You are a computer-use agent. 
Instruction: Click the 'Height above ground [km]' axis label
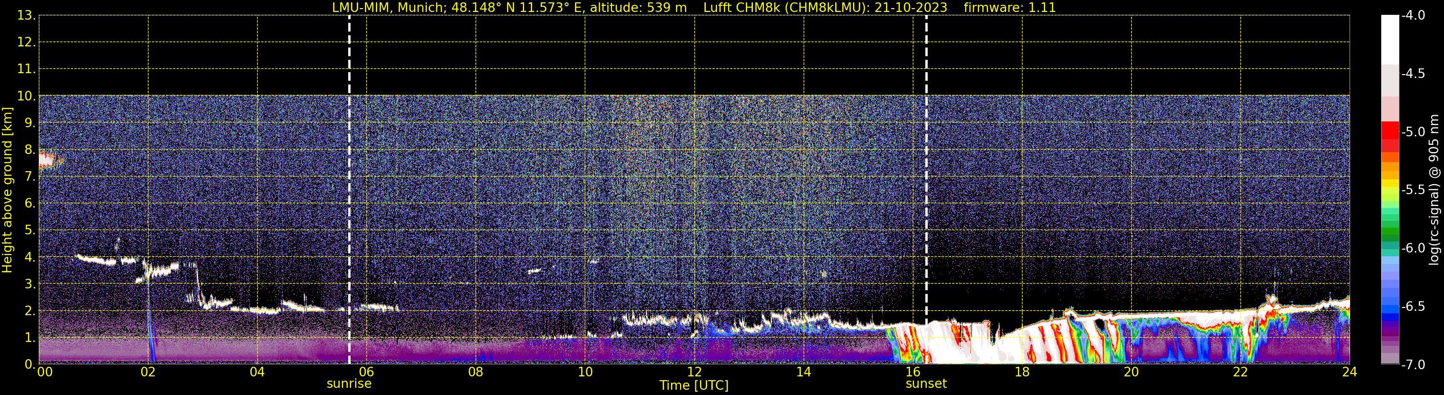7,190
